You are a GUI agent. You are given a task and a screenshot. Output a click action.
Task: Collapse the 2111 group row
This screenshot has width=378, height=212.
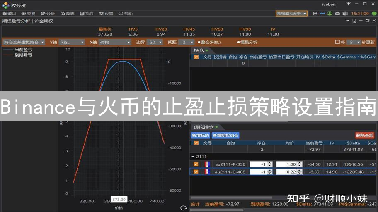pos(193,157)
